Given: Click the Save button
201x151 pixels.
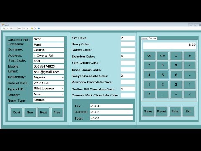Looking at the screenshot, I should point(148,112).
